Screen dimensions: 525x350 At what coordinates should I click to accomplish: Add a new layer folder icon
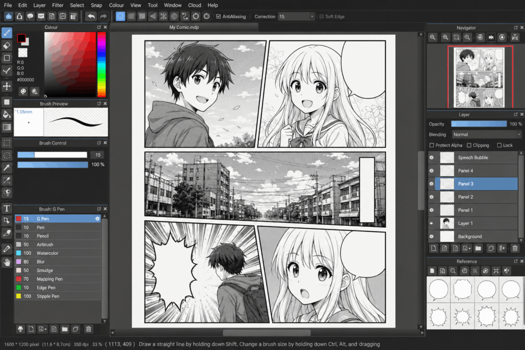pos(478,248)
